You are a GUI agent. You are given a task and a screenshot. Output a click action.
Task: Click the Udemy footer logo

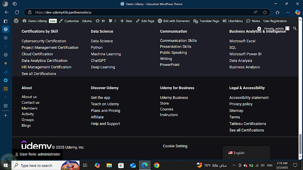click(x=37, y=145)
